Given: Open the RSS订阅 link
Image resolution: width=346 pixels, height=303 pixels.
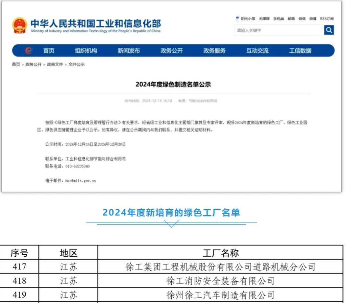Looking at the screenshot, I should click(x=327, y=19).
